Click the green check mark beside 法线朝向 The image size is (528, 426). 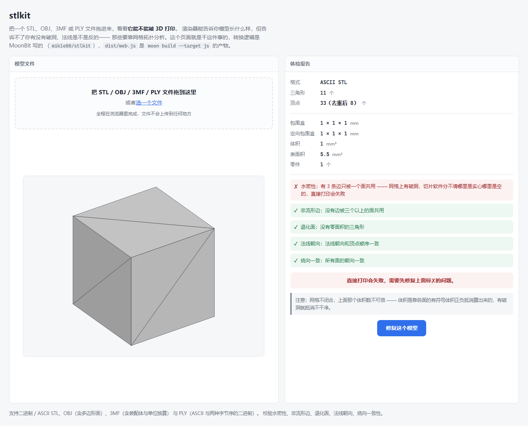296,244
